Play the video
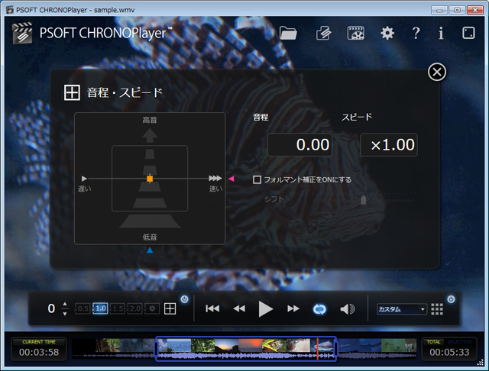The width and height of the screenshot is (489, 371). click(x=266, y=309)
